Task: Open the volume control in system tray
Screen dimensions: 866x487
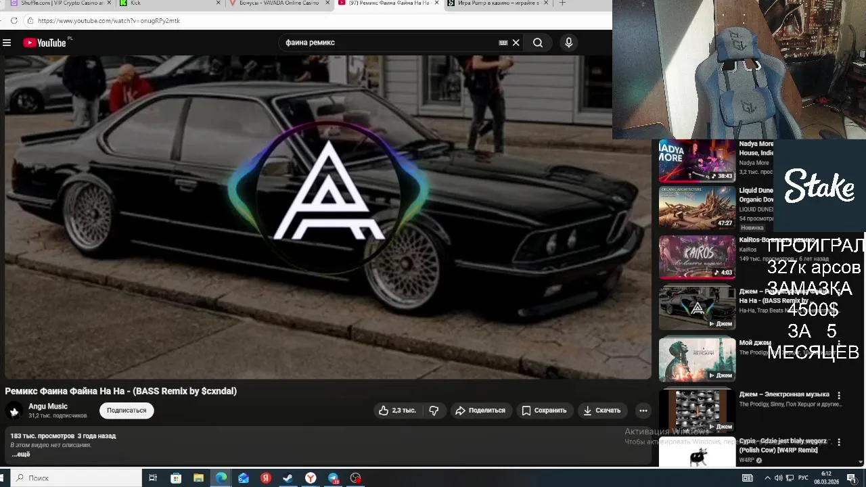Action: [779, 478]
